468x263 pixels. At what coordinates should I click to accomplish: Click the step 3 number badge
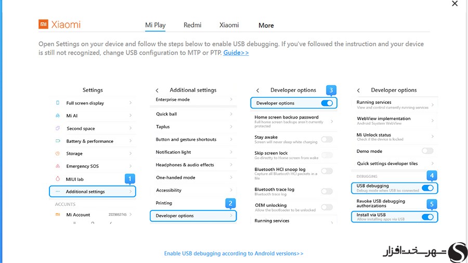[x=331, y=90]
